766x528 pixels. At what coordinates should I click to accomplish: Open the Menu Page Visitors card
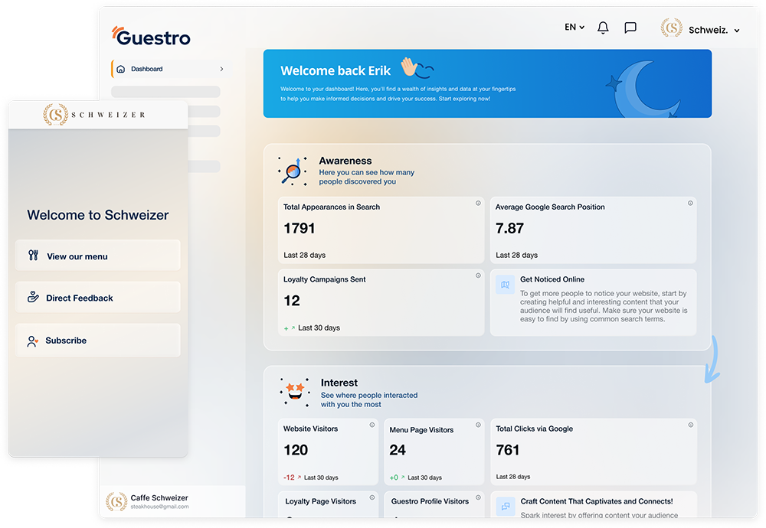coord(434,451)
